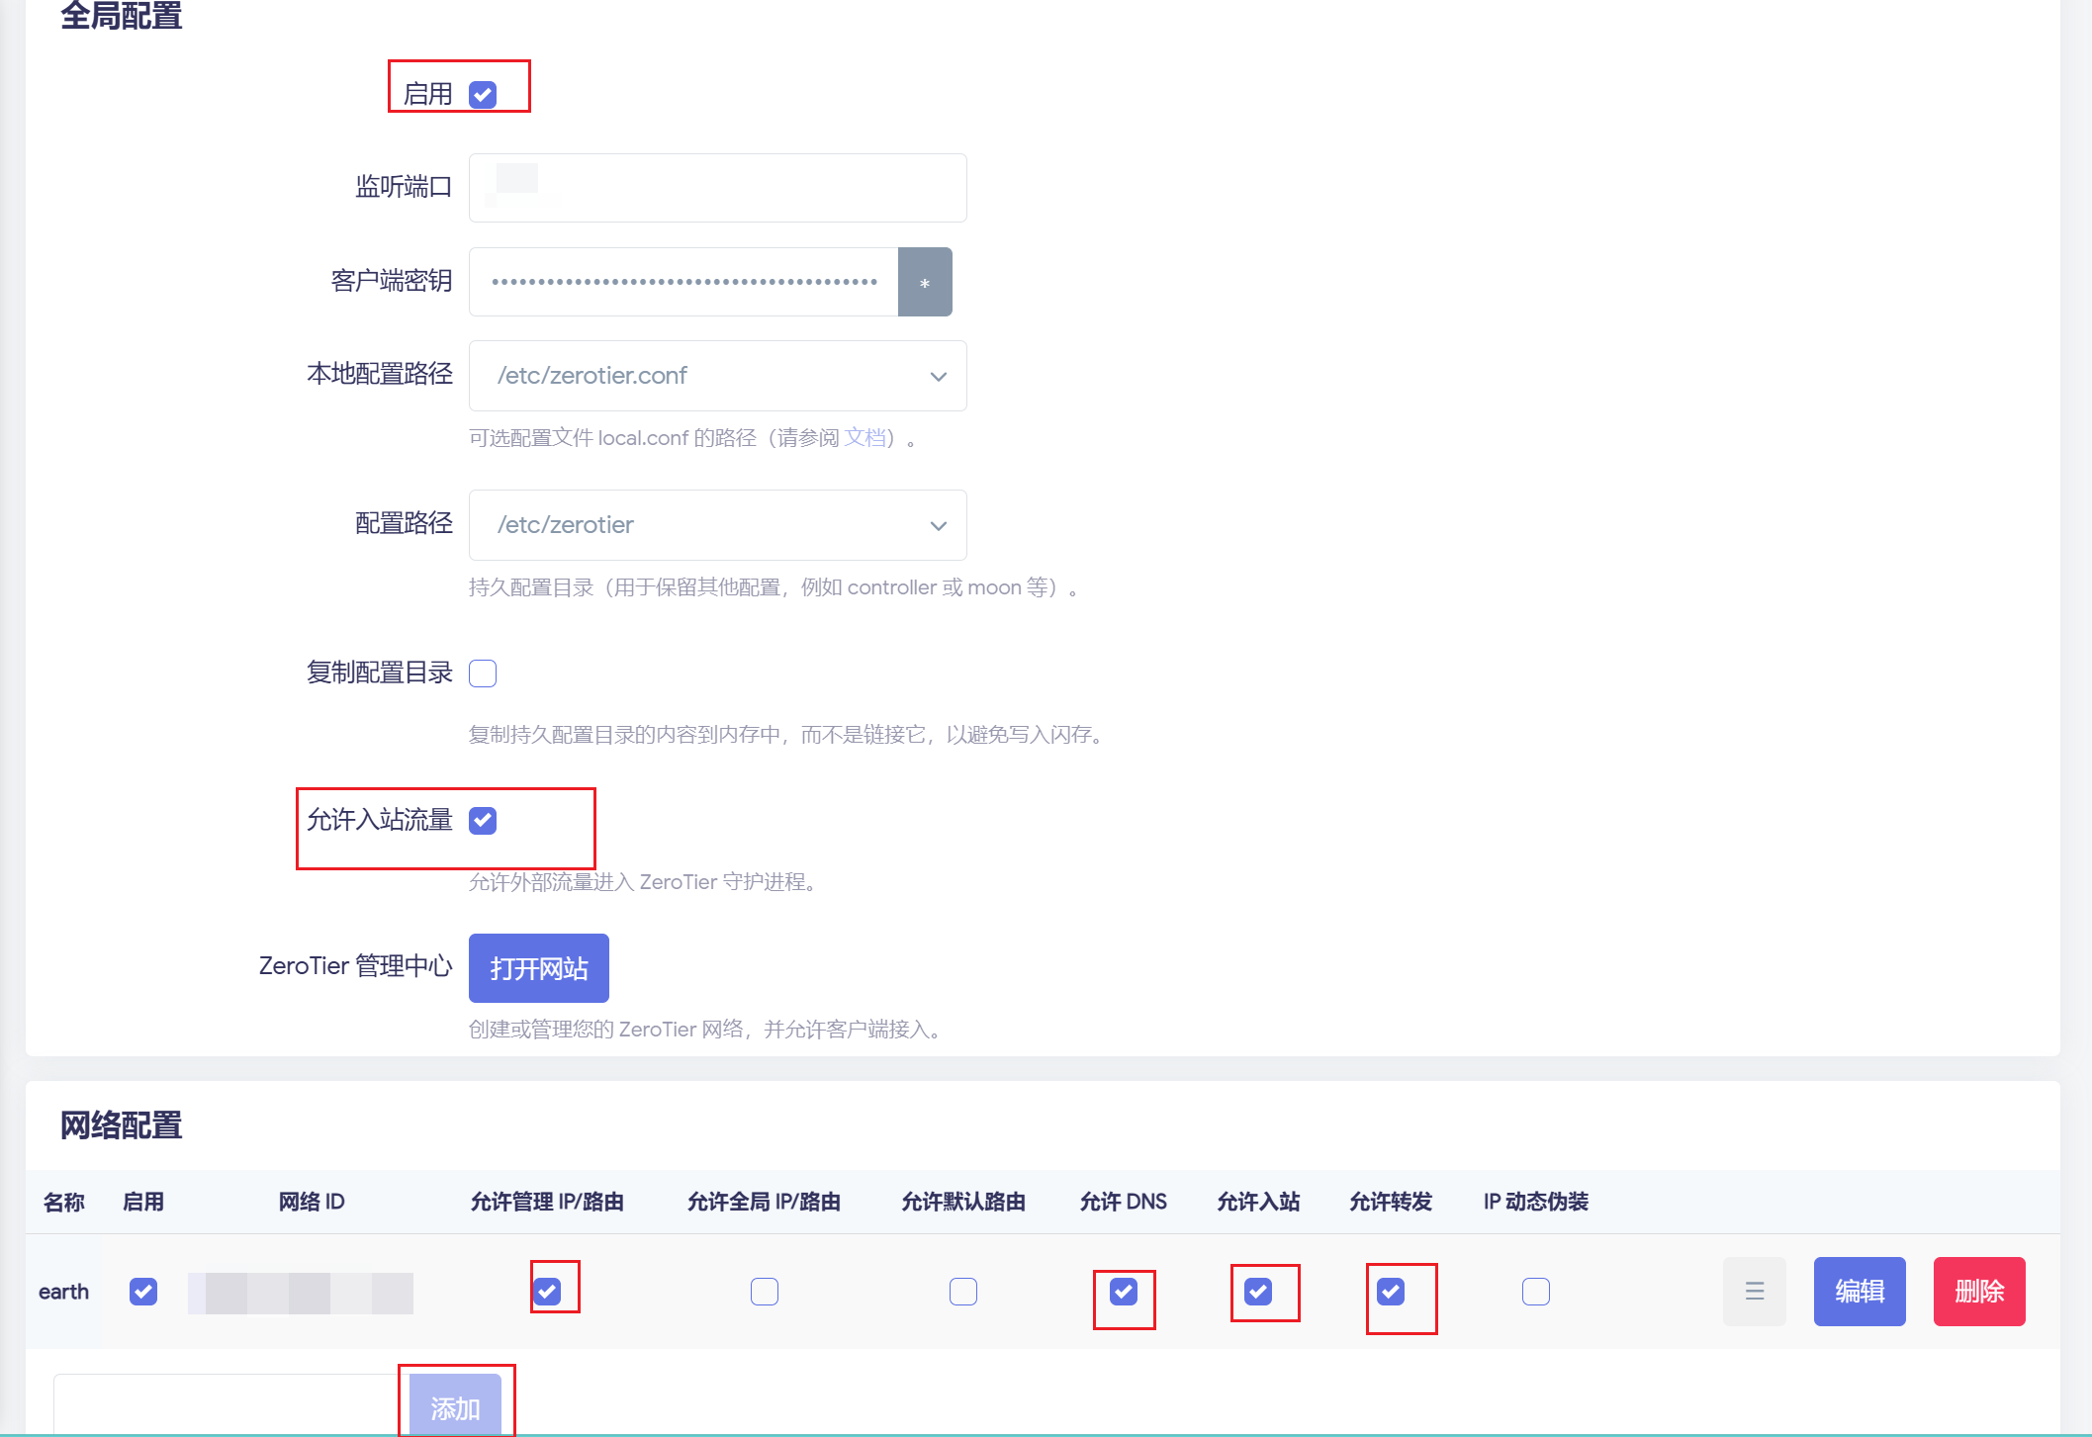Toggle earth 允许管理 IP/路由 checkbox
This screenshot has height=1437, width=2092.
[547, 1292]
